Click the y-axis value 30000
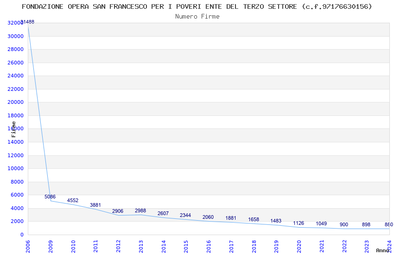Image resolution: width=394 pixels, height=255 pixels. point(16,36)
